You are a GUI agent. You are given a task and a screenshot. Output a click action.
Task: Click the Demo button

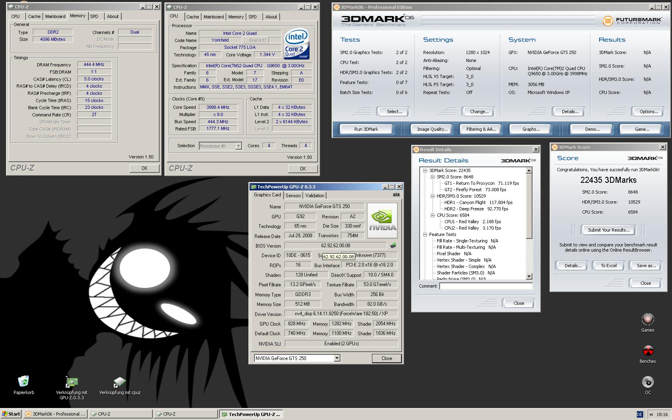(592, 129)
